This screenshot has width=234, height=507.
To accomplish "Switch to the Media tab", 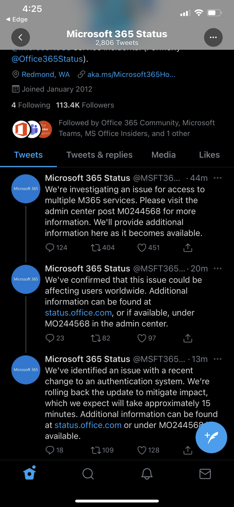I will pyautogui.click(x=163, y=155).
